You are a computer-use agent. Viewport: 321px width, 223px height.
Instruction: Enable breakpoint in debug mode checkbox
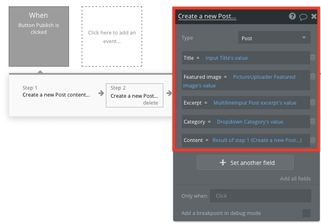307,213
